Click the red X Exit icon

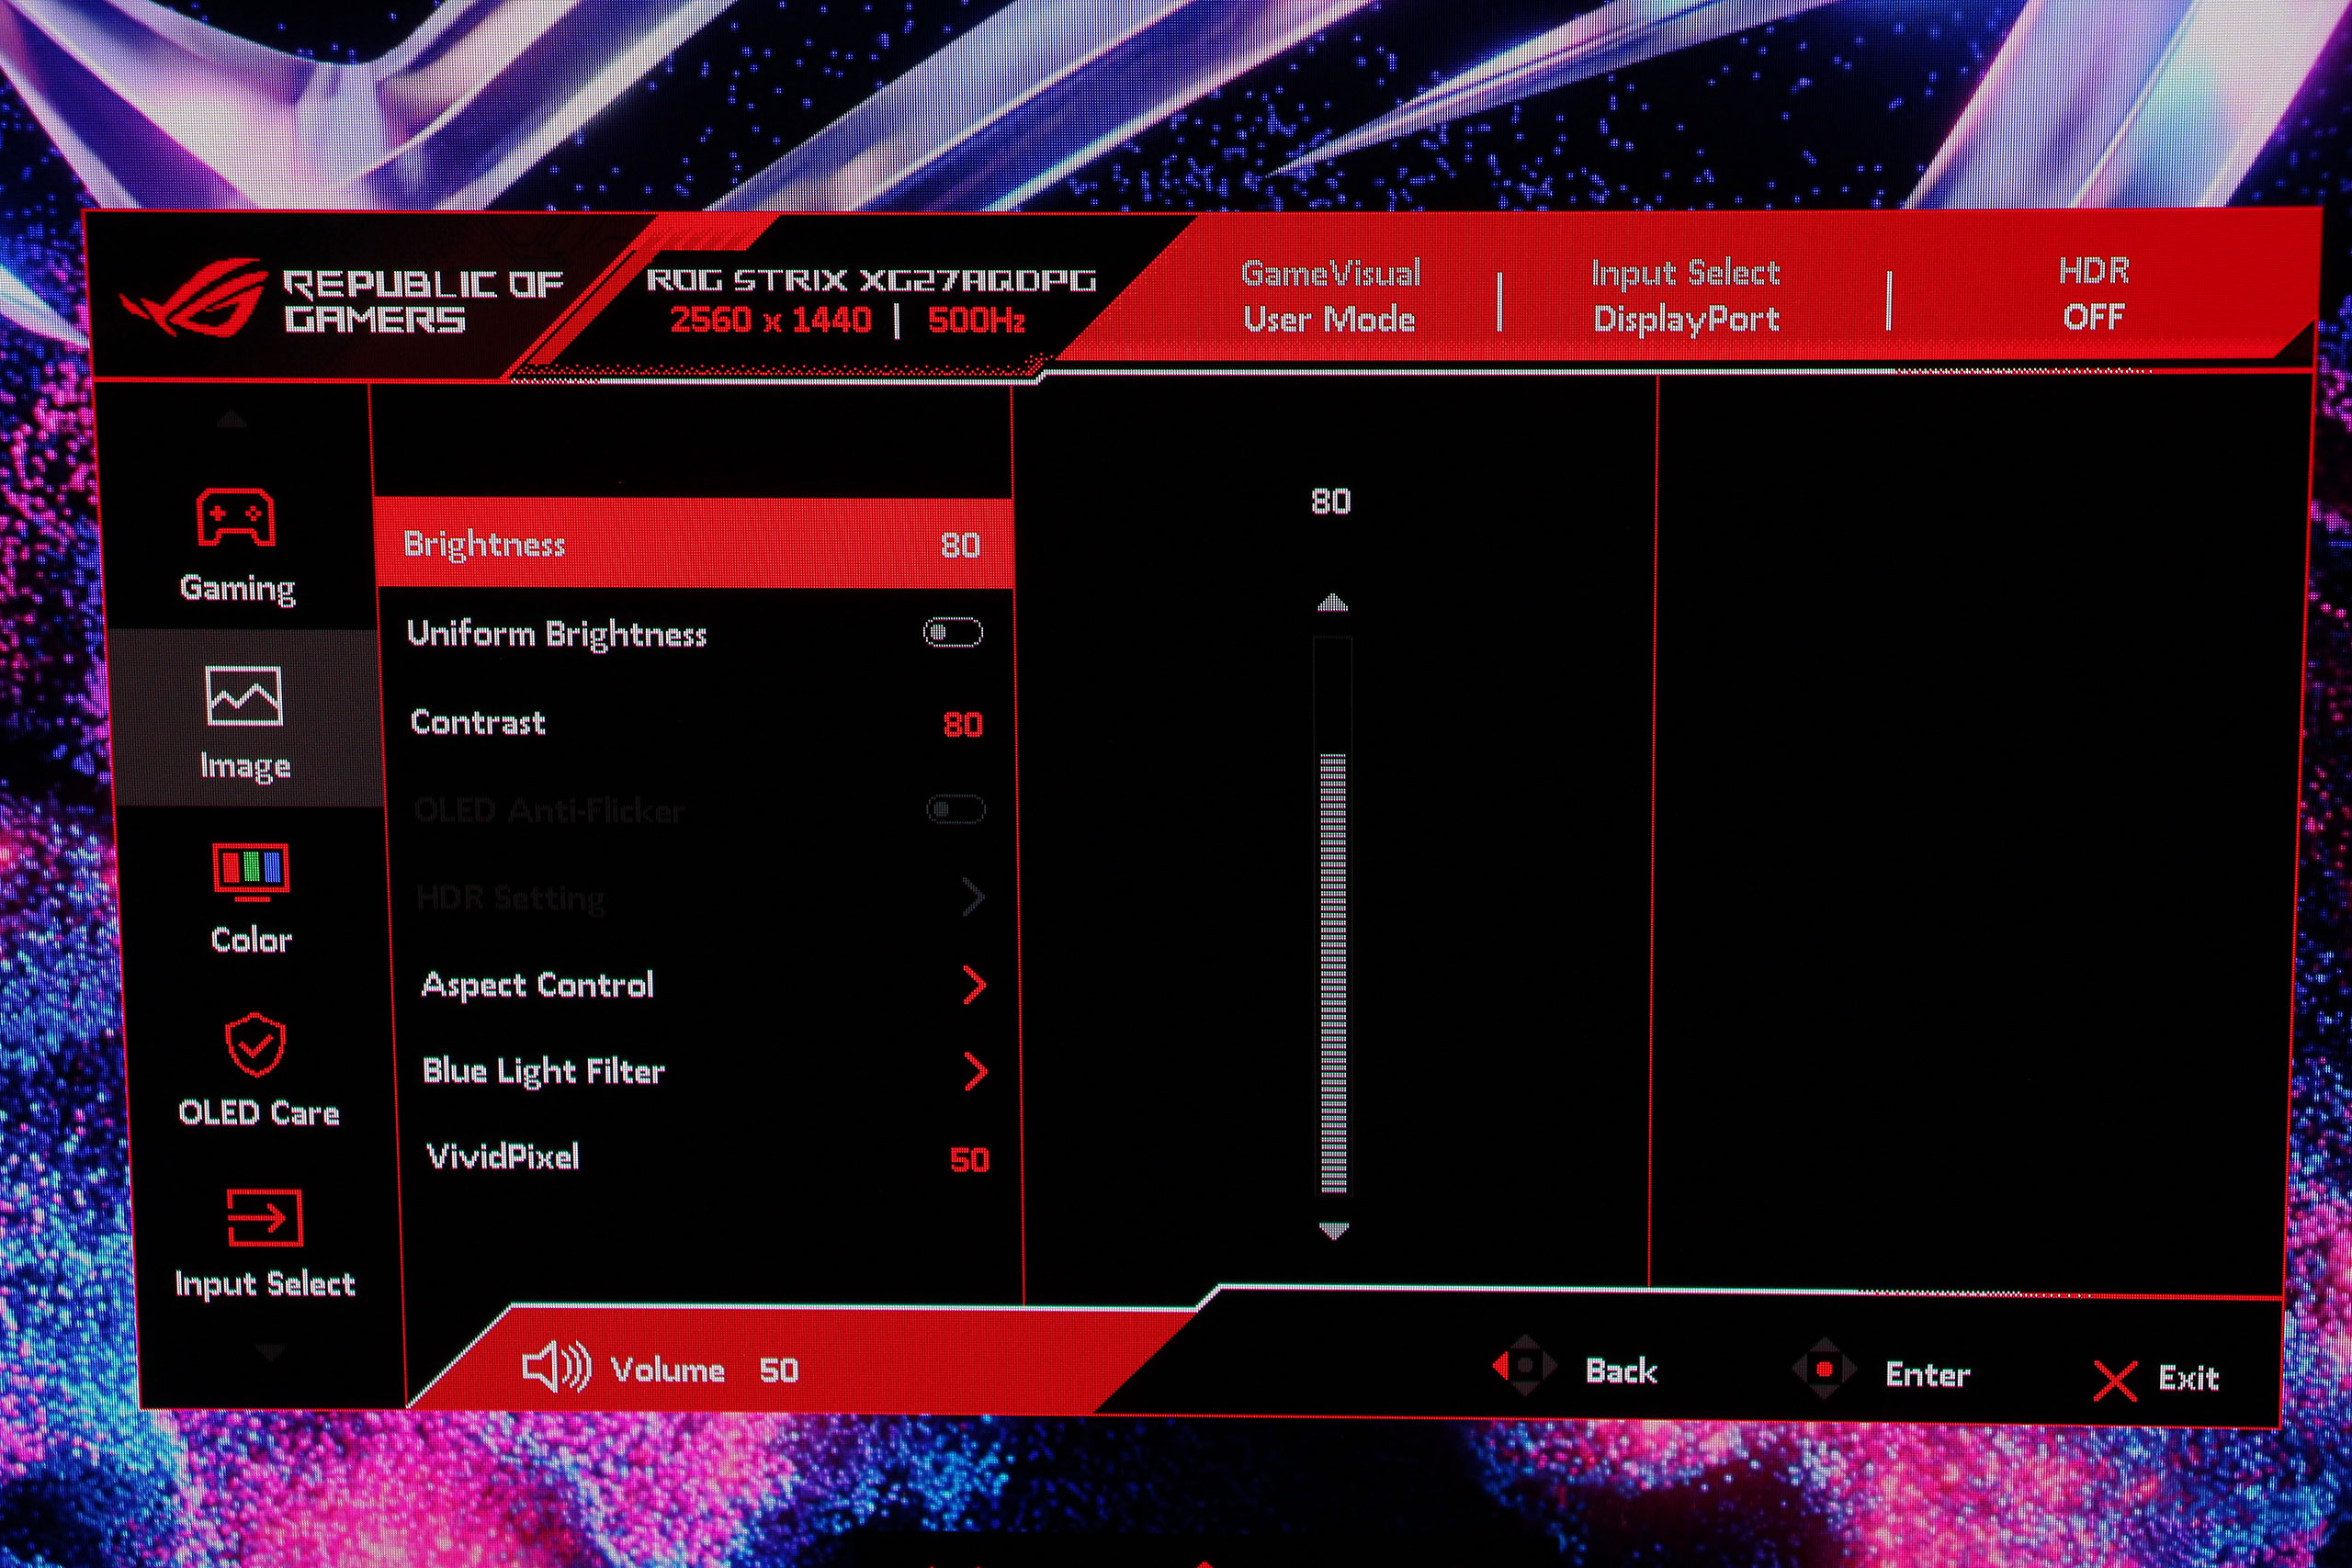click(2114, 1381)
